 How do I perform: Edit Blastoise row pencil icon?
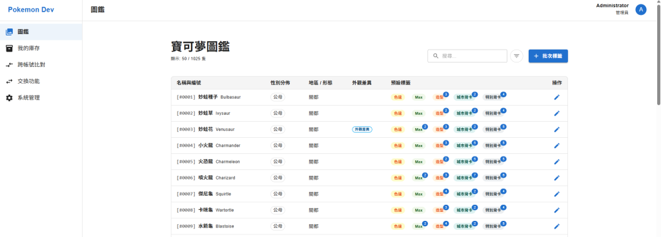tap(557, 226)
